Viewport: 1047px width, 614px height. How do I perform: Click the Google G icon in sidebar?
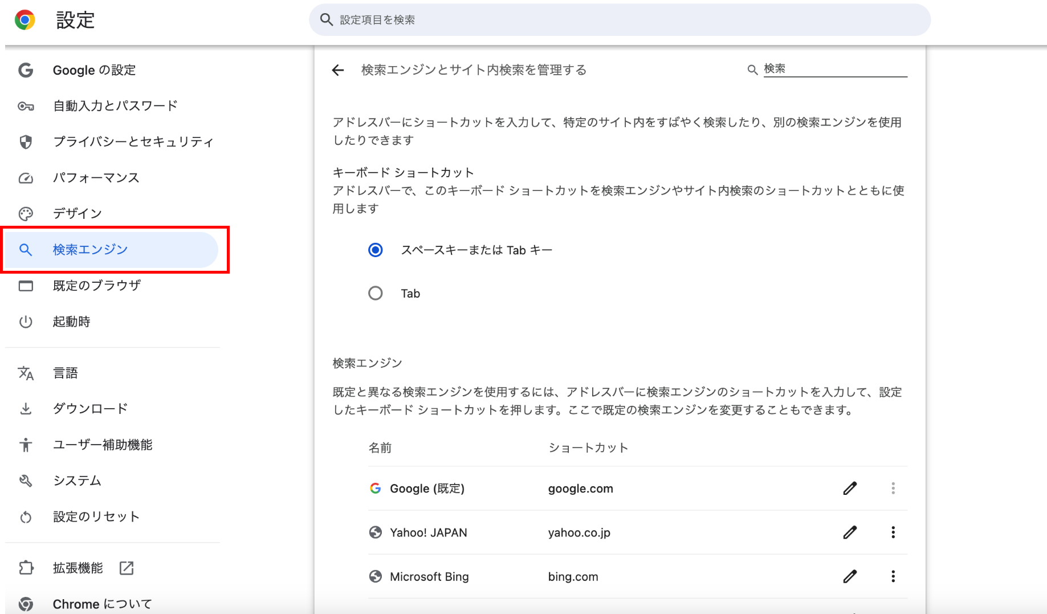[26, 70]
